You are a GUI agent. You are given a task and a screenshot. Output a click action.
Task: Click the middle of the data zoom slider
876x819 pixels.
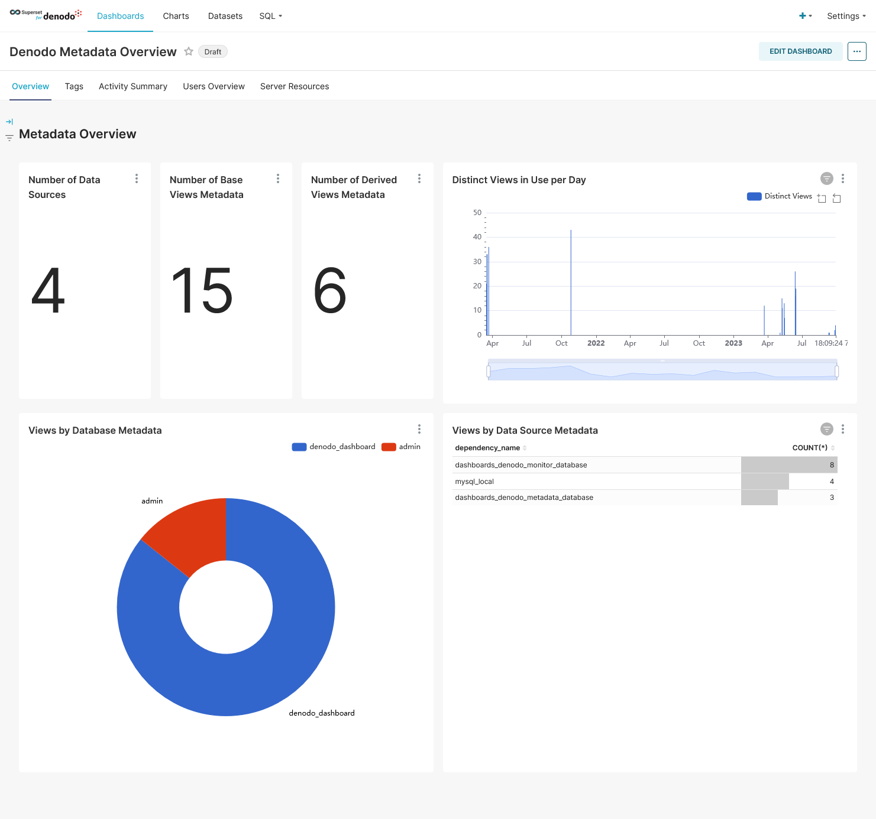pos(662,371)
